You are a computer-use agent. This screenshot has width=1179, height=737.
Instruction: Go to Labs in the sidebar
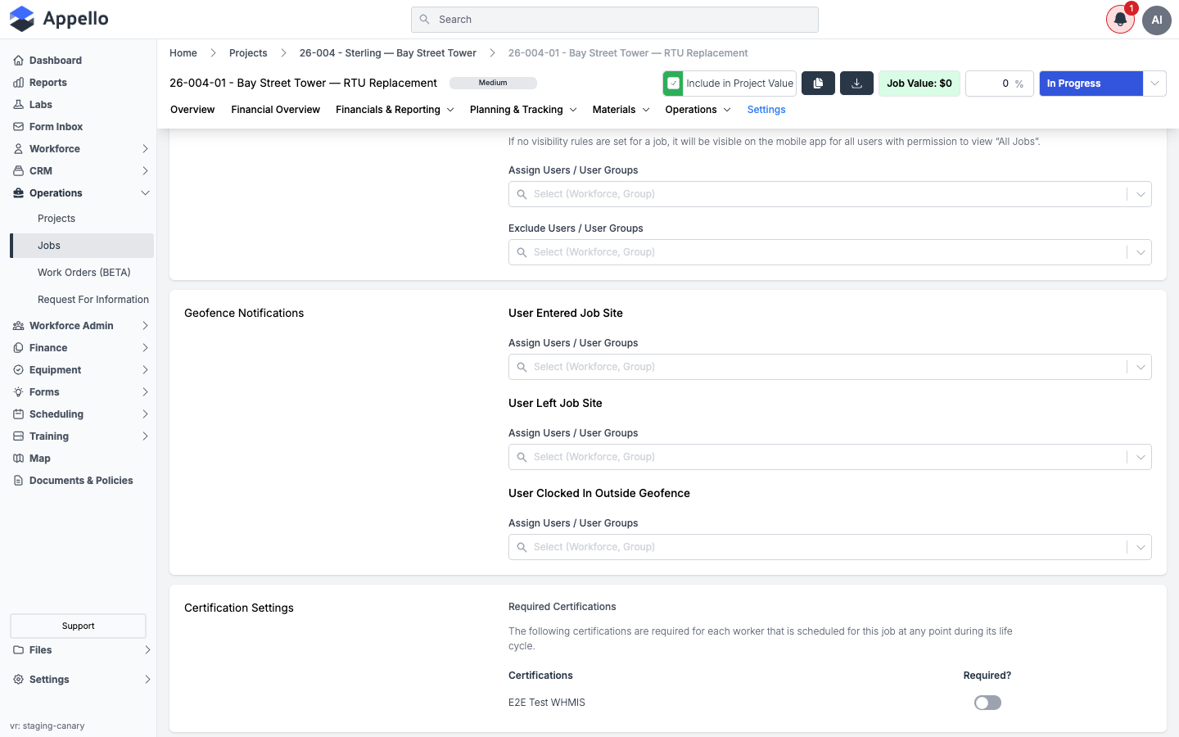(41, 105)
